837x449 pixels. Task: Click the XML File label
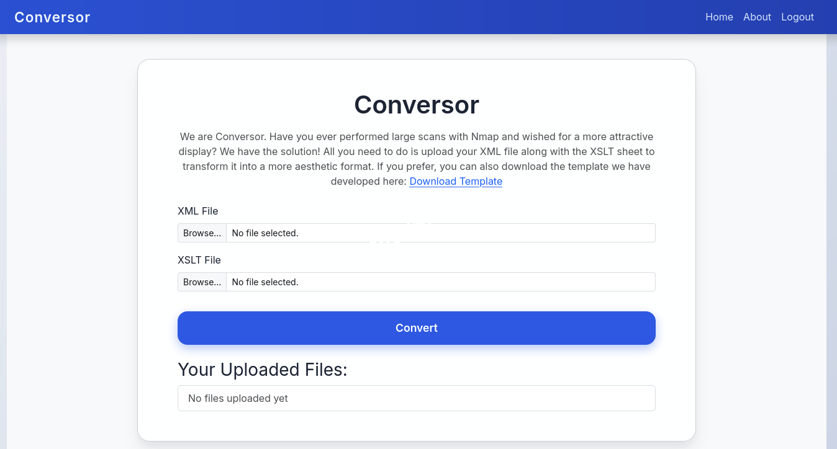click(198, 211)
